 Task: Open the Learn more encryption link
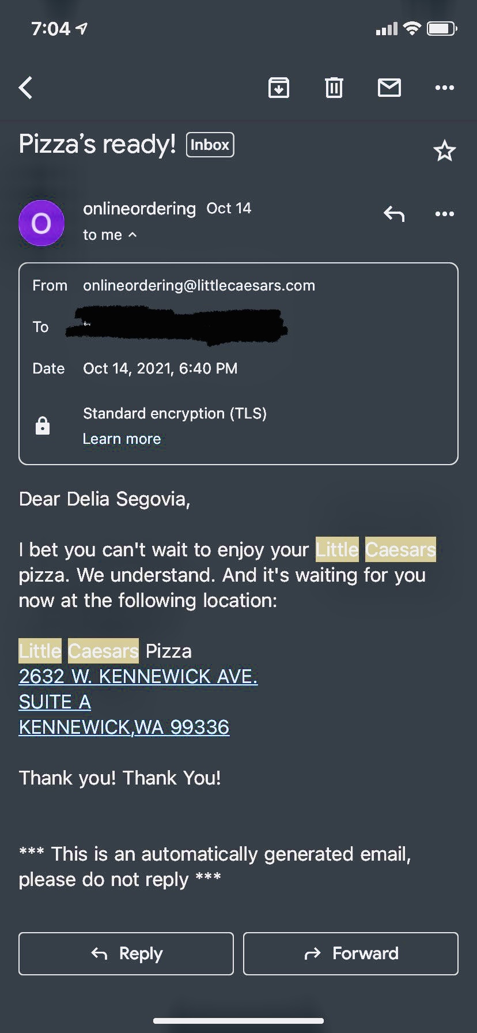(x=122, y=439)
